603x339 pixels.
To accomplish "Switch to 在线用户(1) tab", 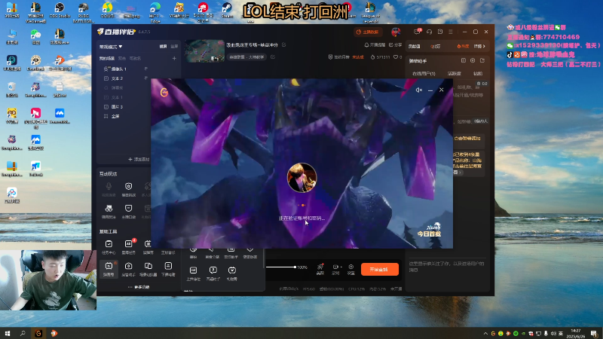I will (x=424, y=73).
